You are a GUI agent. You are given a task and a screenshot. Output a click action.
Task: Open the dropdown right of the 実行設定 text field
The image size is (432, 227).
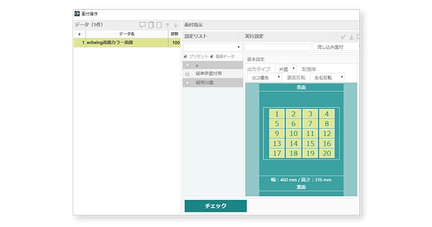336,47
